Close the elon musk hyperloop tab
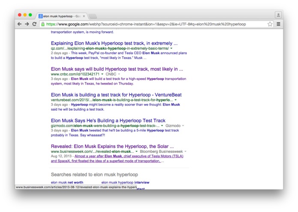 (84, 16)
